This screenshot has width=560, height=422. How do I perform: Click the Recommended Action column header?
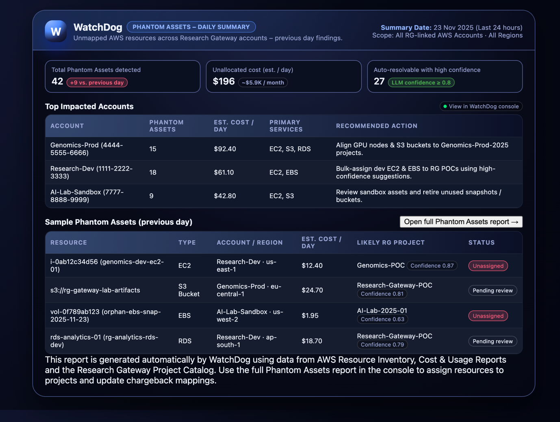377,126
